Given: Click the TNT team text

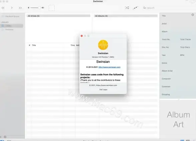Looking at the screenshot, I should 103,90.
